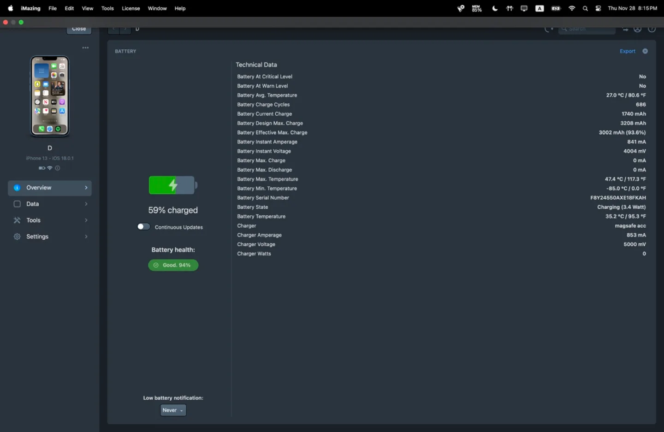The image size is (664, 432).
Task: Close the battery panel with X icon
Action: (x=645, y=51)
